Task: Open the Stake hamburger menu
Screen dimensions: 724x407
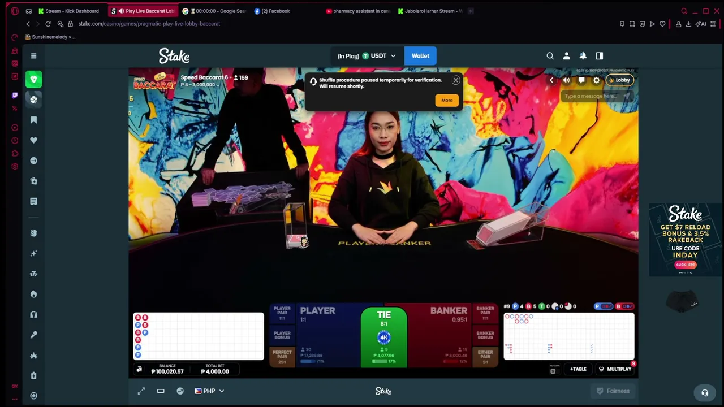Action: pos(33,56)
